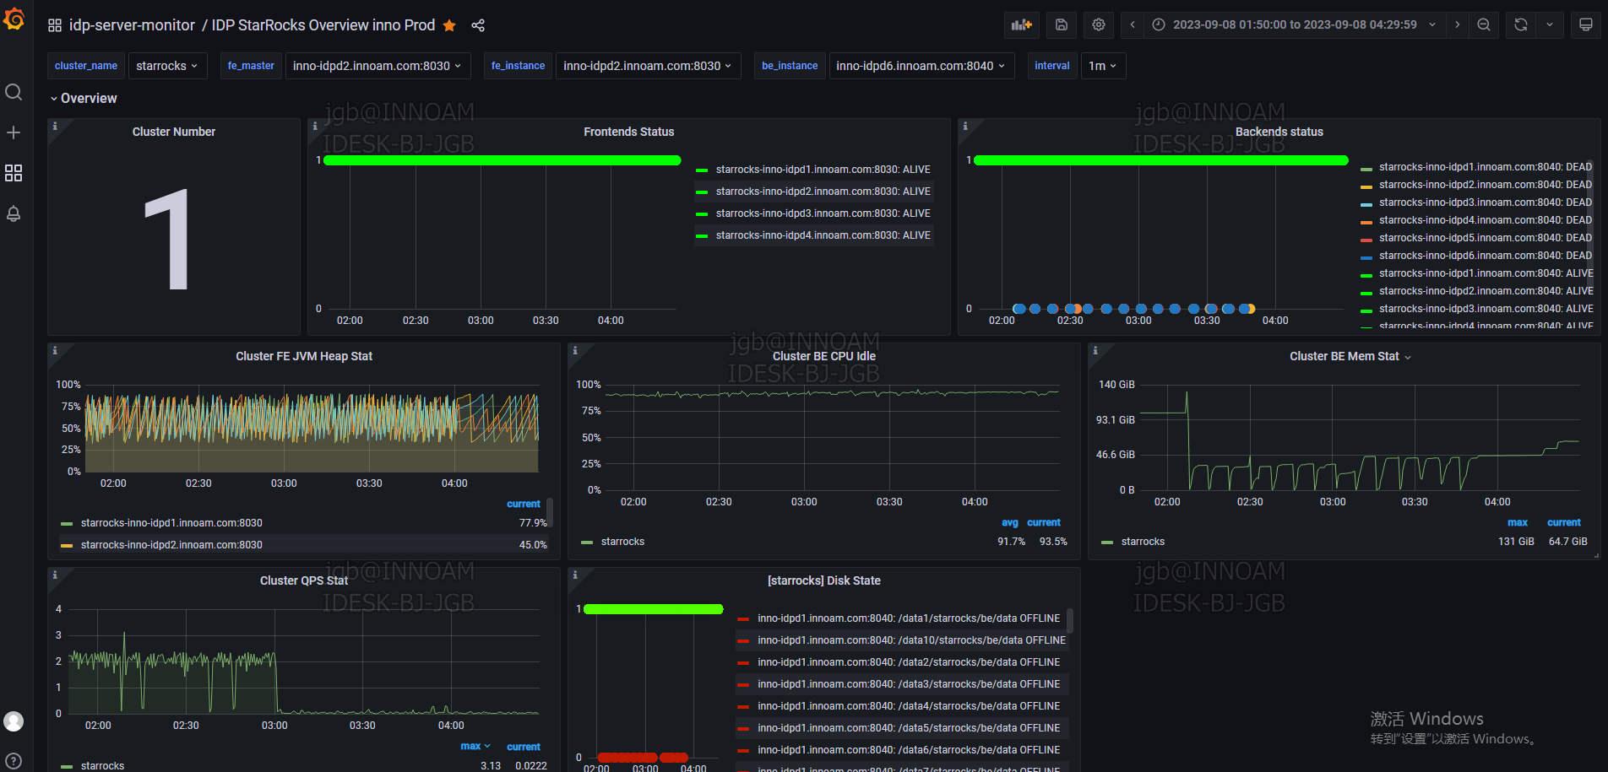Open the time range picker

pyautogui.click(x=1295, y=24)
